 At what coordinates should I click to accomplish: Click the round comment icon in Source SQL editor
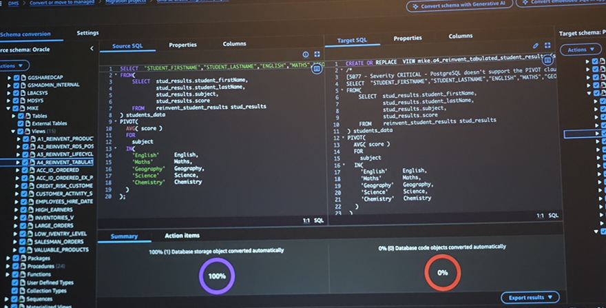pyautogui.click(x=317, y=69)
